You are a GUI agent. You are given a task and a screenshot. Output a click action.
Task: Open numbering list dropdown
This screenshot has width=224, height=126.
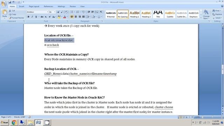[x=80, y=12]
